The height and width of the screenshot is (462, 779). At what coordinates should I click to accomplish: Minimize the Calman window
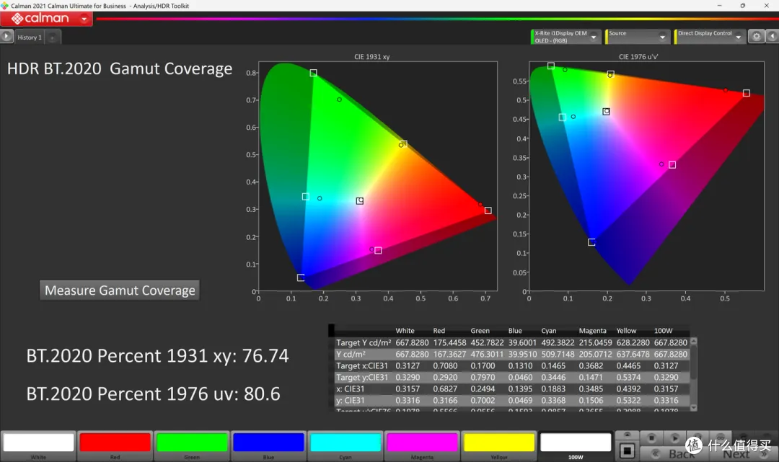pyautogui.click(x=719, y=6)
